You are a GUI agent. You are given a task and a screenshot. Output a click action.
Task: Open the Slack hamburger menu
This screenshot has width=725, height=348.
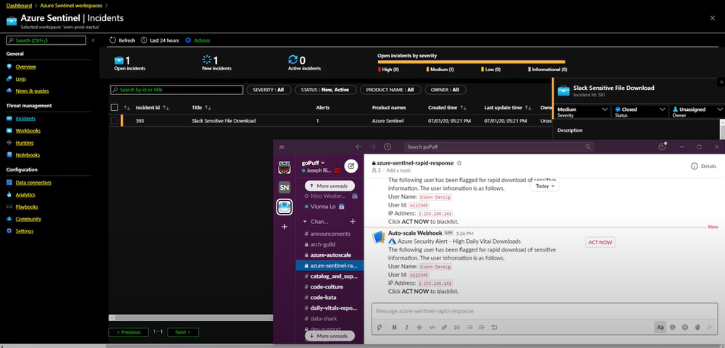pos(282,147)
